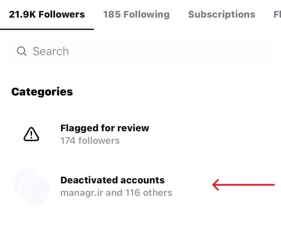Click the "Search" placeholder text
The width and height of the screenshot is (281, 225).
coord(51,51)
